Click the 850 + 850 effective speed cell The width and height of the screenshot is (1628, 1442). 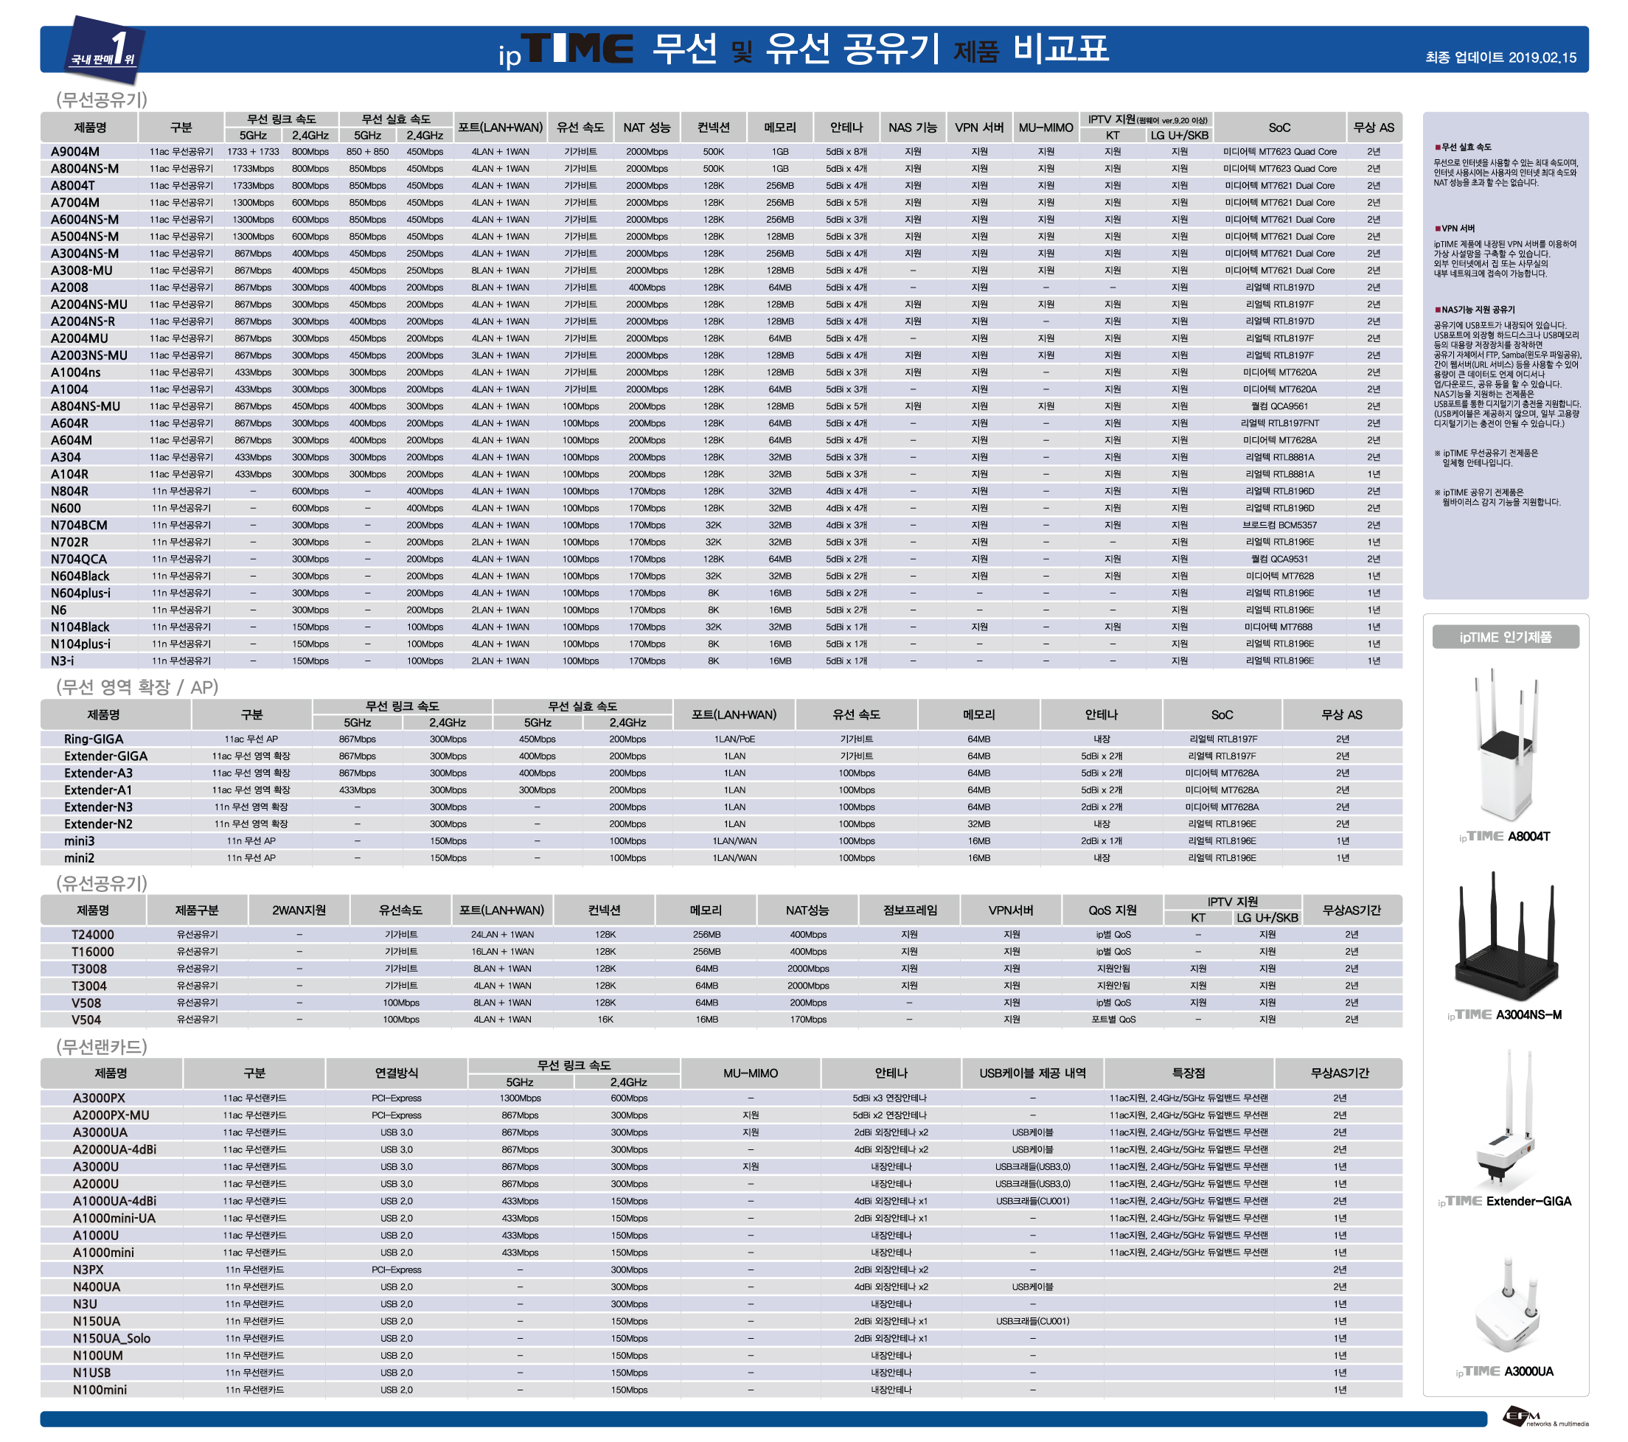coord(367,151)
